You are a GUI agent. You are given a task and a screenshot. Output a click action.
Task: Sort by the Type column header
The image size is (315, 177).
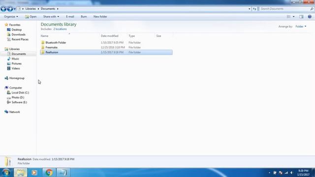click(141, 36)
